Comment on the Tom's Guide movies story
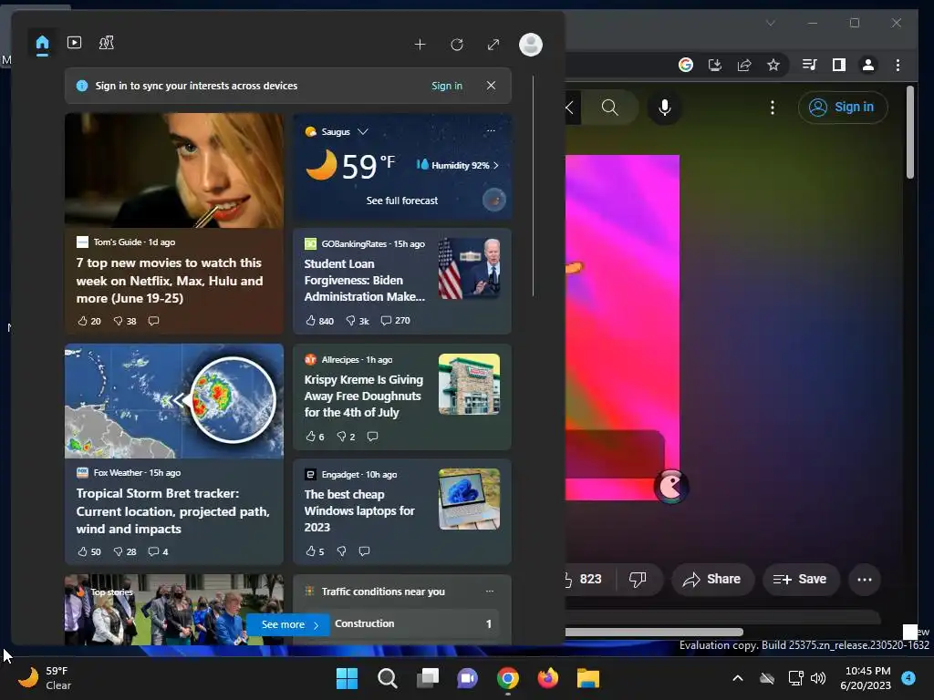The width and height of the screenshot is (934, 700). pyautogui.click(x=153, y=321)
